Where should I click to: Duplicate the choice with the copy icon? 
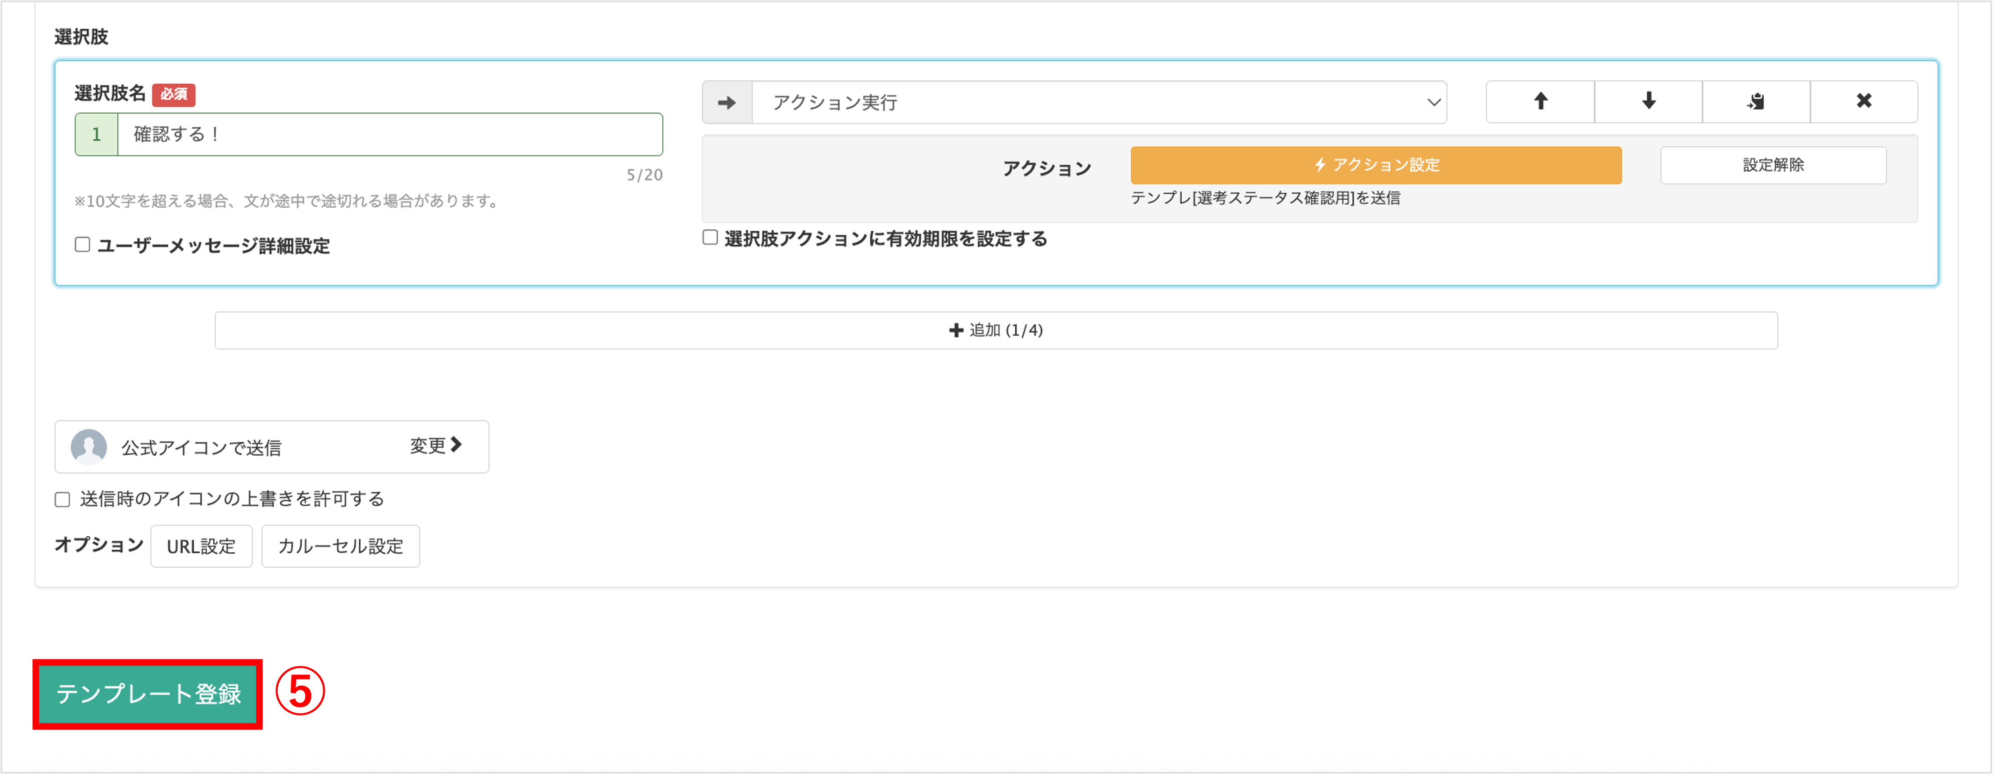click(x=1755, y=102)
